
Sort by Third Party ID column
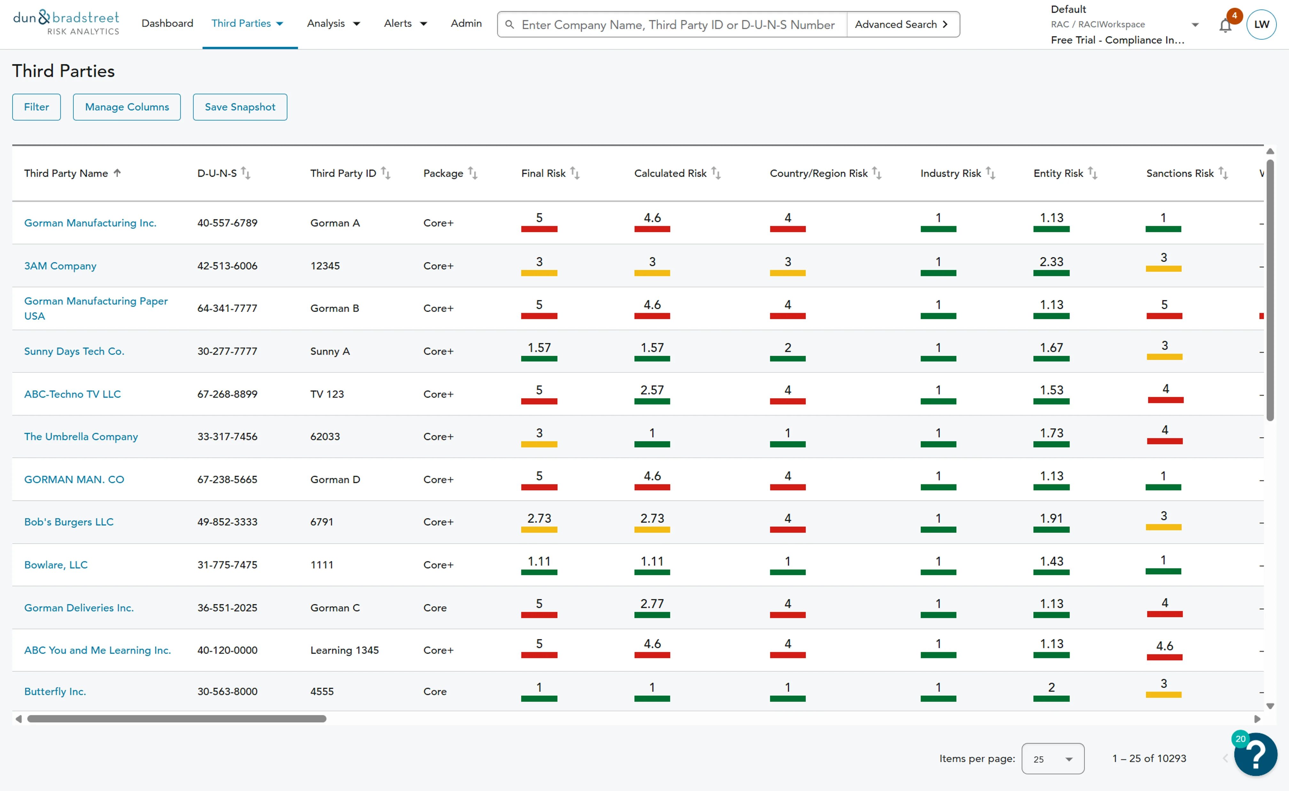pyautogui.click(x=386, y=173)
